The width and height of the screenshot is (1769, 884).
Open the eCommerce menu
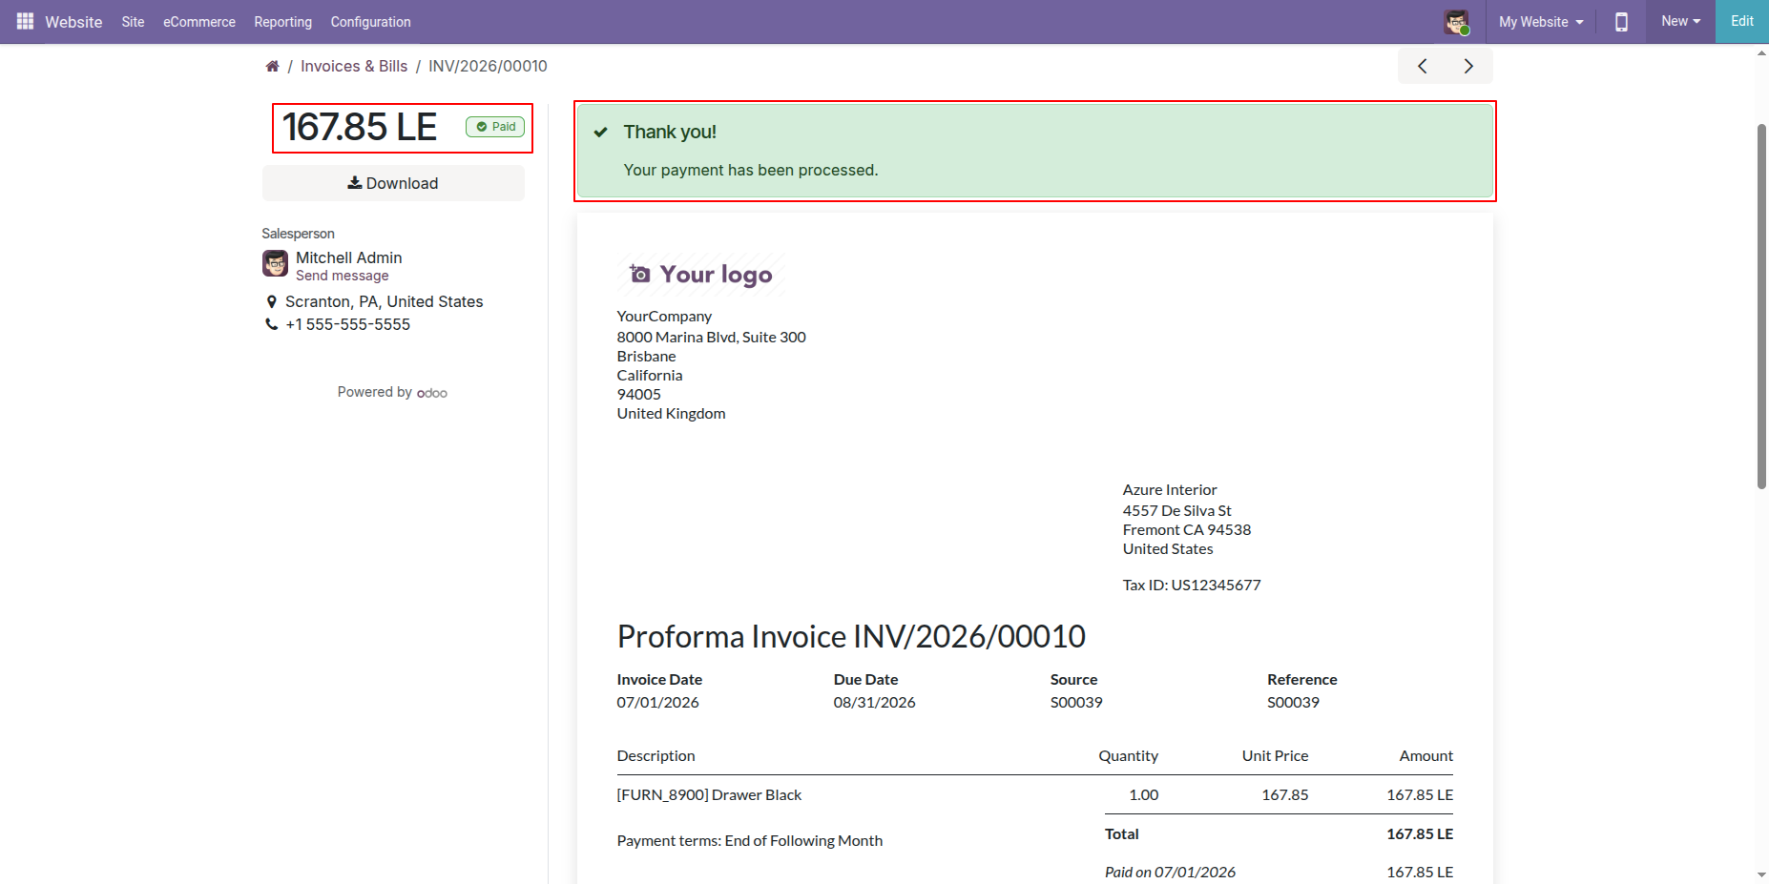199,22
